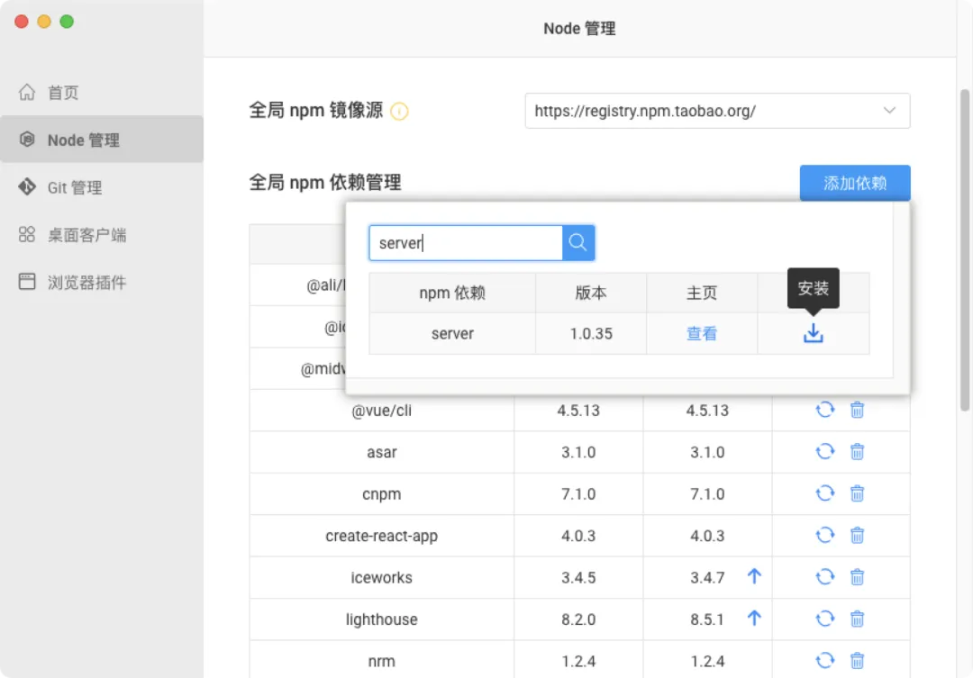The image size is (973, 678).
Task: Click the 添加依赖 button
Action: (854, 183)
